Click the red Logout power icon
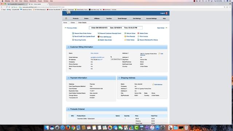233x131 pixels. (167, 13)
